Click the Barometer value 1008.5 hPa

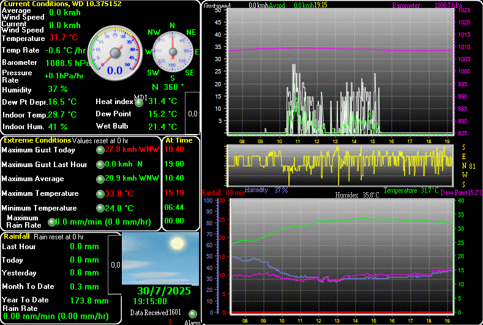coord(67,63)
